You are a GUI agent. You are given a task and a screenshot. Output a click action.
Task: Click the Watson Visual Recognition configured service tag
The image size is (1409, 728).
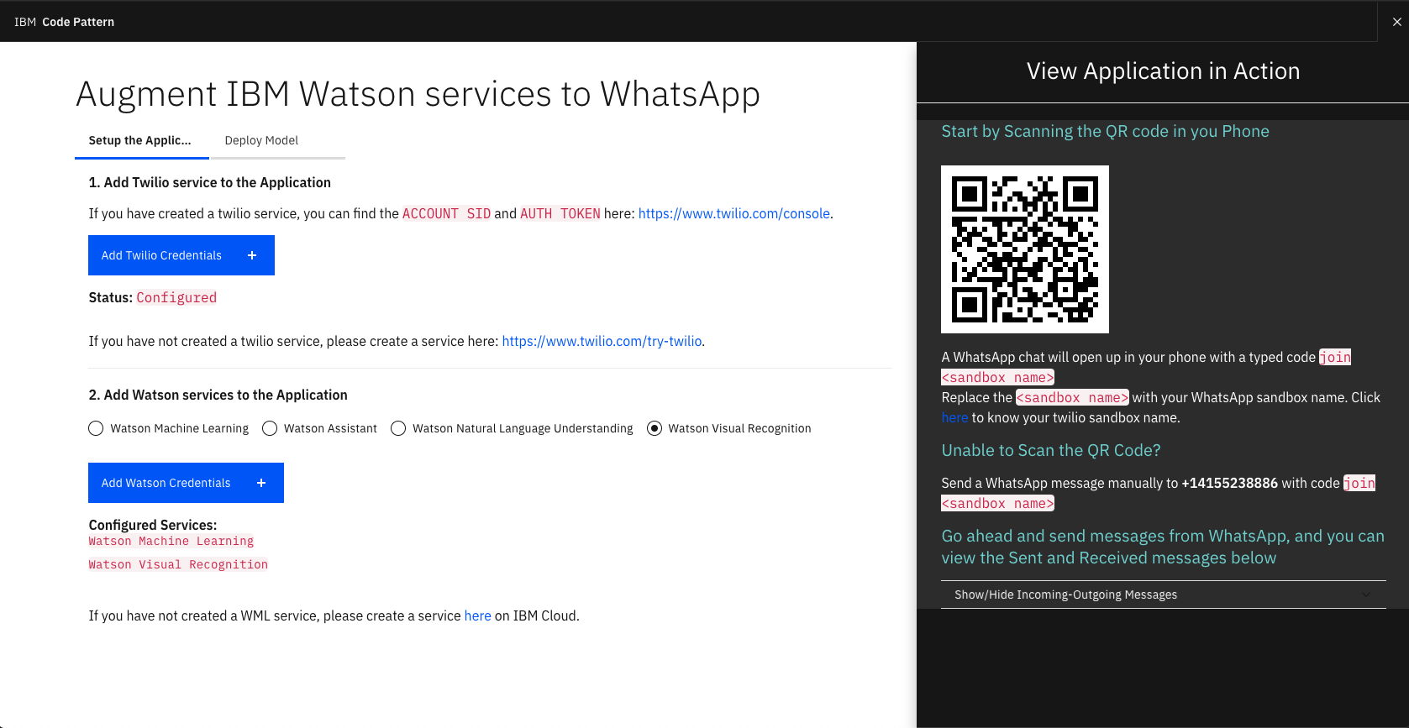(178, 565)
